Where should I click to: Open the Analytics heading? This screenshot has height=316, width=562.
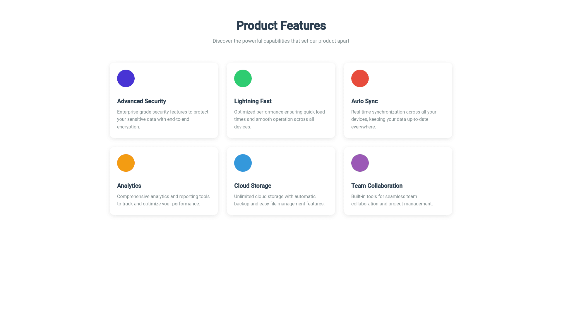coord(129,186)
